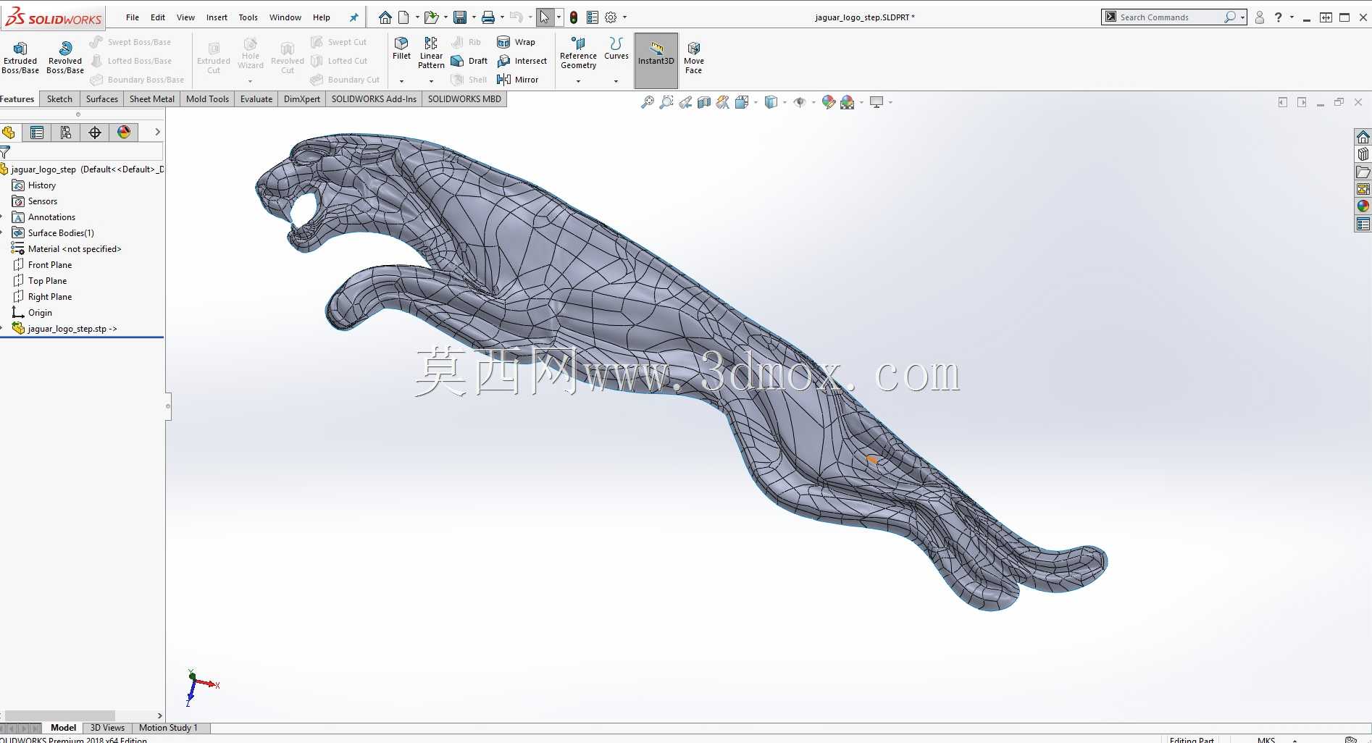The width and height of the screenshot is (1372, 743).
Task: Click the Intersect tool
Action: click(522, 61)
